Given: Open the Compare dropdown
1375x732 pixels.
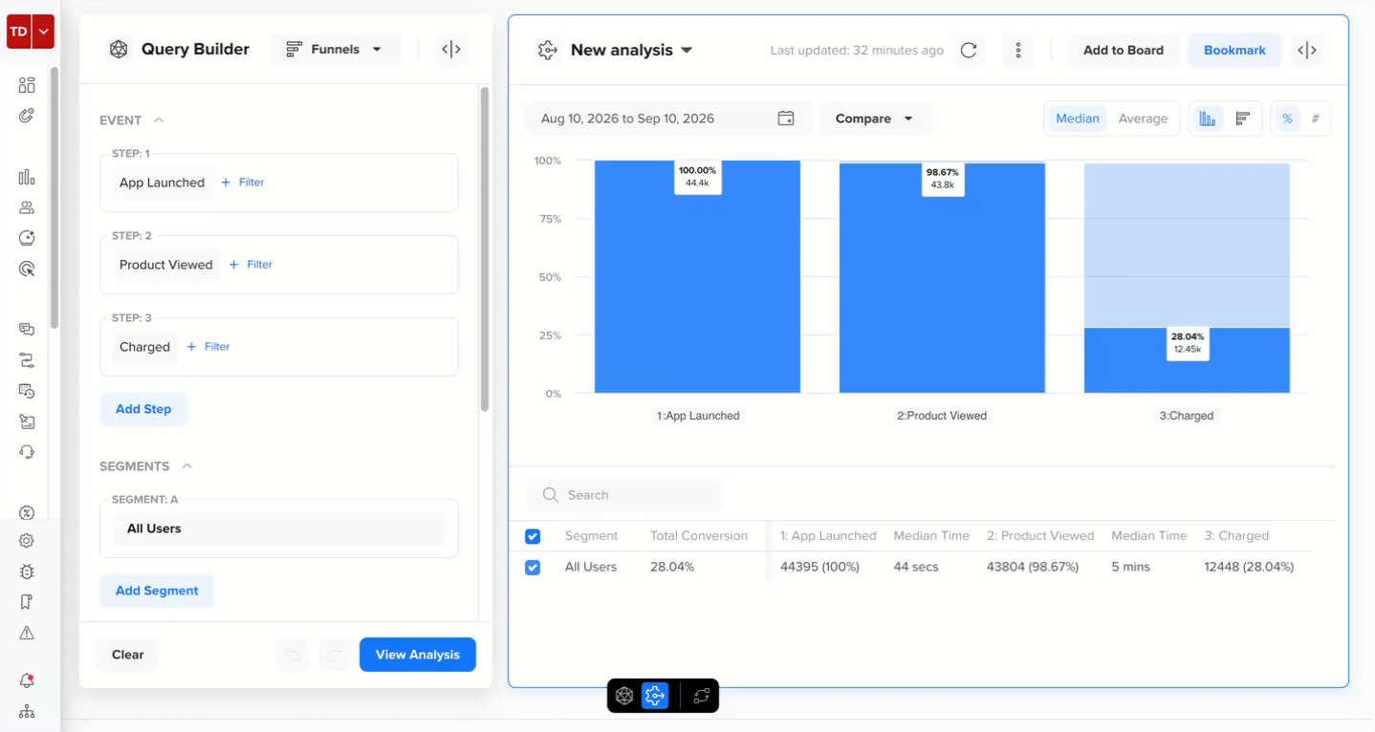Looking at the screenshot, I should pos(875,118).
